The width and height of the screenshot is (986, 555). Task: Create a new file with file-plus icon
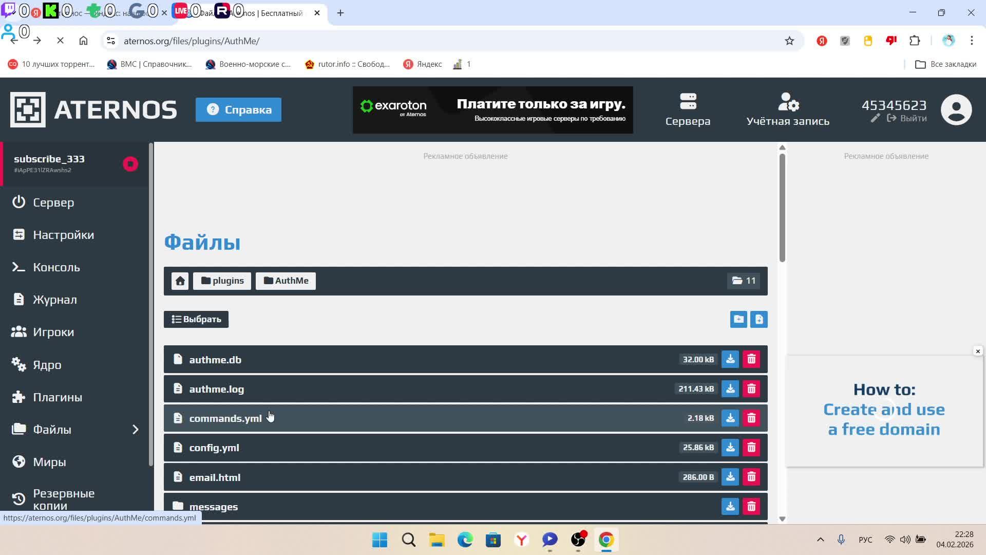click(x=759, y=319)
